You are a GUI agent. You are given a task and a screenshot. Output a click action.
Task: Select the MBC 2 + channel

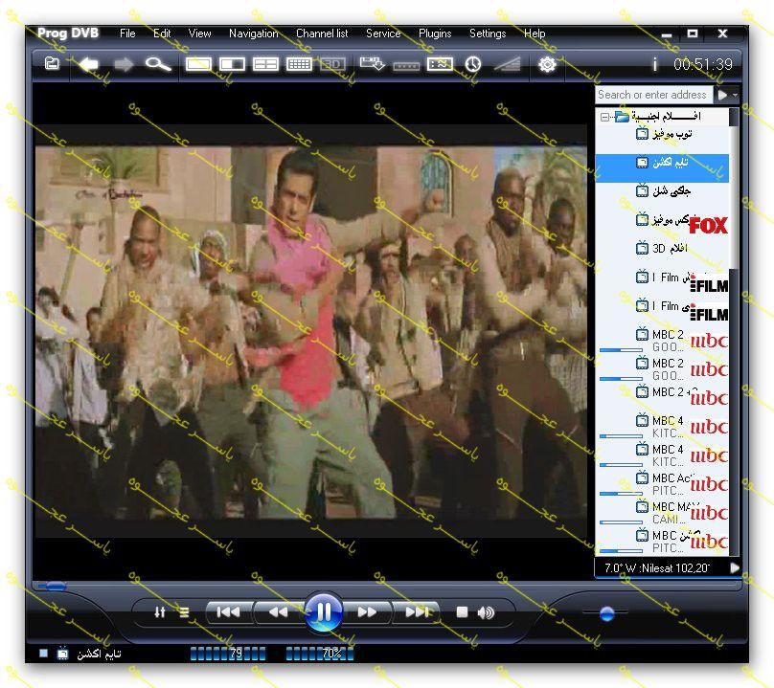click(x=663, y=397)
